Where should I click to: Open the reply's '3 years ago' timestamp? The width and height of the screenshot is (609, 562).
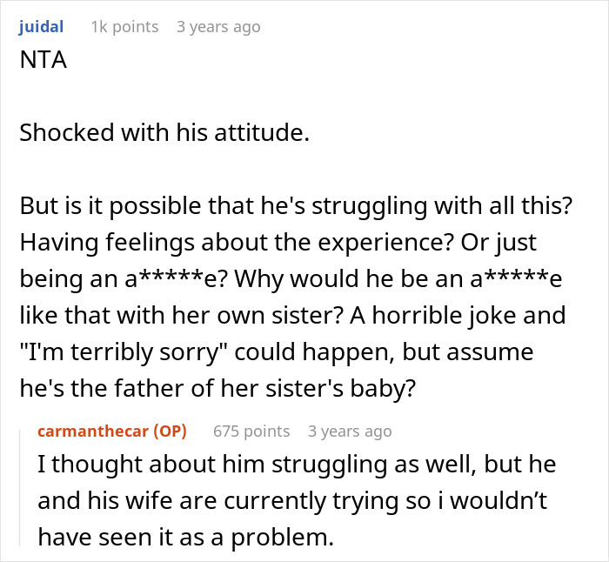point(349,431)
